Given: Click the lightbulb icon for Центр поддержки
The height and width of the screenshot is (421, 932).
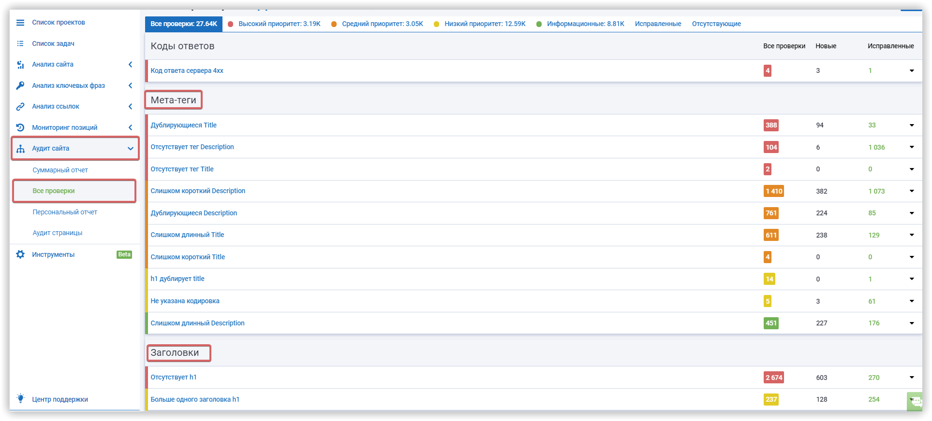Looking at the screenshot, I should click(x=20, y=399).
